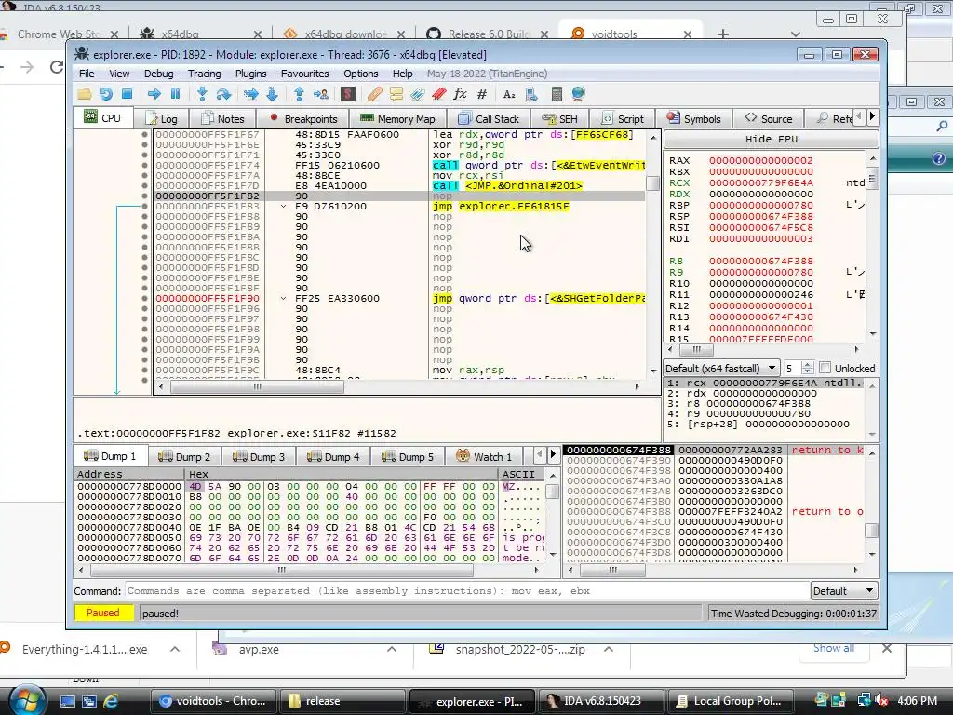Open the Watch 1 tab
Image resolution: width=953 pixels, height=715 pixels.
(x=485, y=456)
